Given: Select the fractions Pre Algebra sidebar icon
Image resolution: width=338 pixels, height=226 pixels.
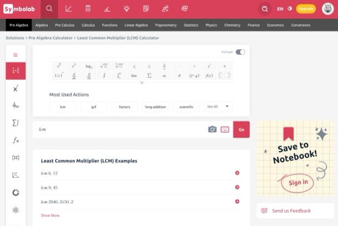Looking at the screenshot, I should coord(16,71).
